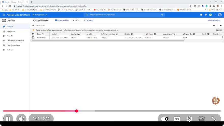Sort by the Created column header

54,34
